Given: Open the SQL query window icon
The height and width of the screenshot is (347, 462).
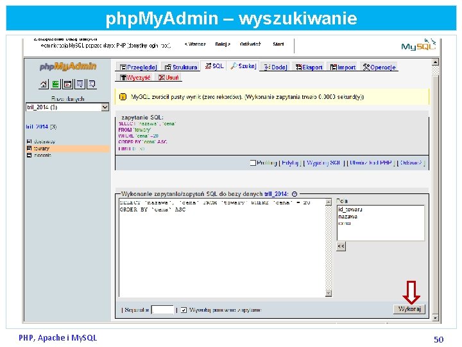Looking at the screenshot, I should click(x=67, y=84).
